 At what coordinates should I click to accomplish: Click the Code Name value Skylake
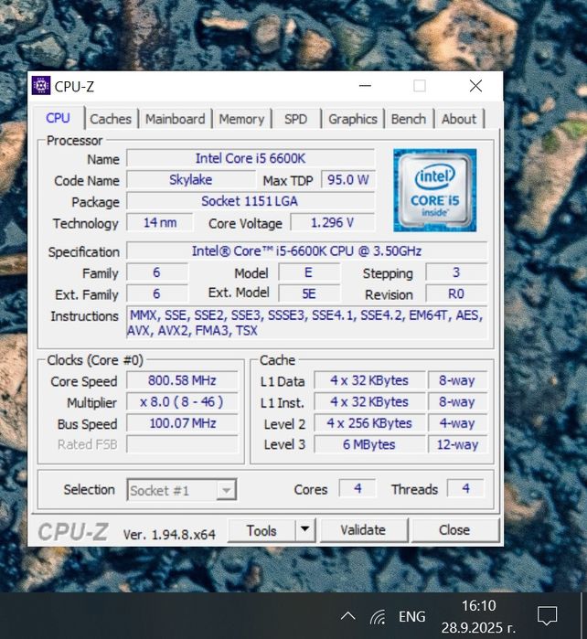click(x=191, y=180)
